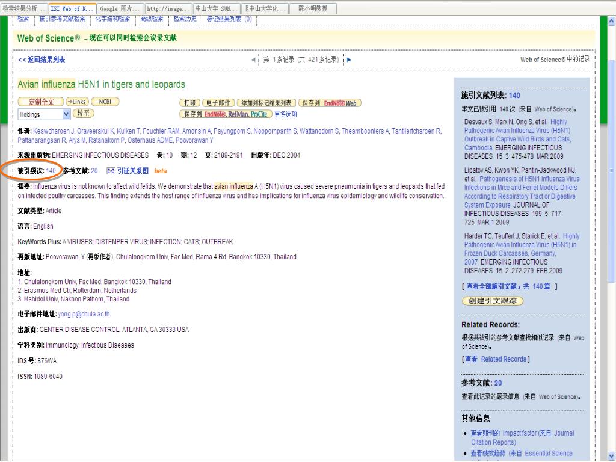Click the 打印 print button
The image size is (616, 462).
189,103
